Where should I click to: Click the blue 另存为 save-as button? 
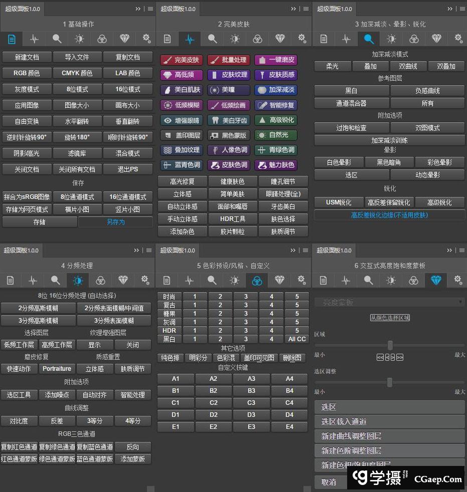point(115,222)
